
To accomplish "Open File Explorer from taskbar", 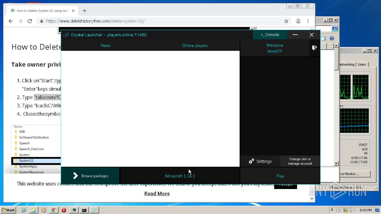I will tap(34, 210).
